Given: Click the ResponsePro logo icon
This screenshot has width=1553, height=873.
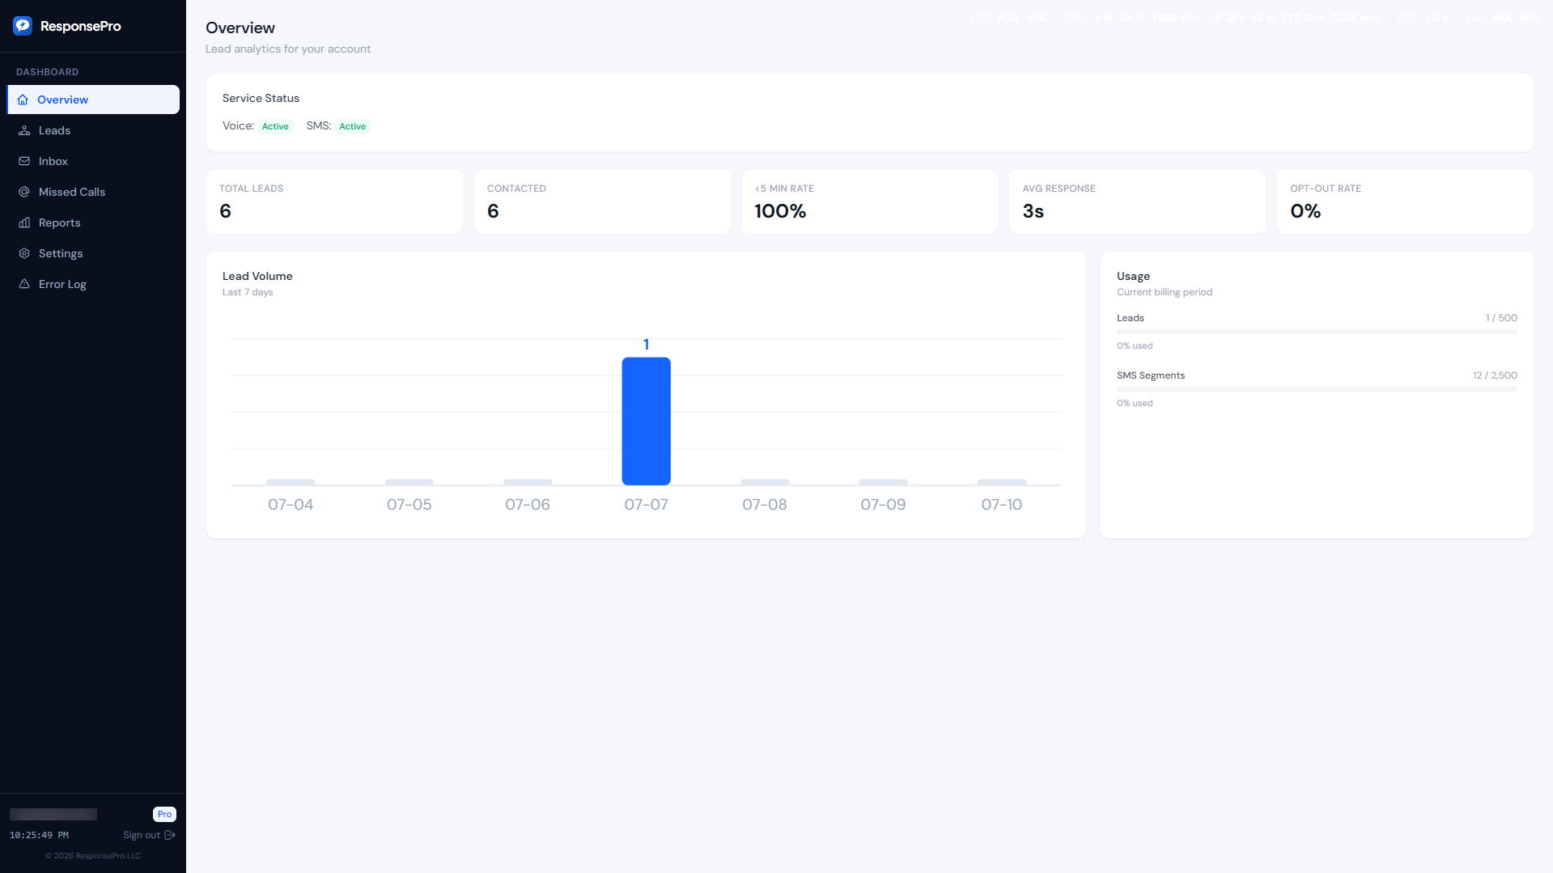Looking at the screenshot, I should click(x=23, y=26).
